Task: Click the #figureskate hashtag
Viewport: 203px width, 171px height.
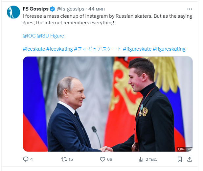Action: [x=137, y=49]
